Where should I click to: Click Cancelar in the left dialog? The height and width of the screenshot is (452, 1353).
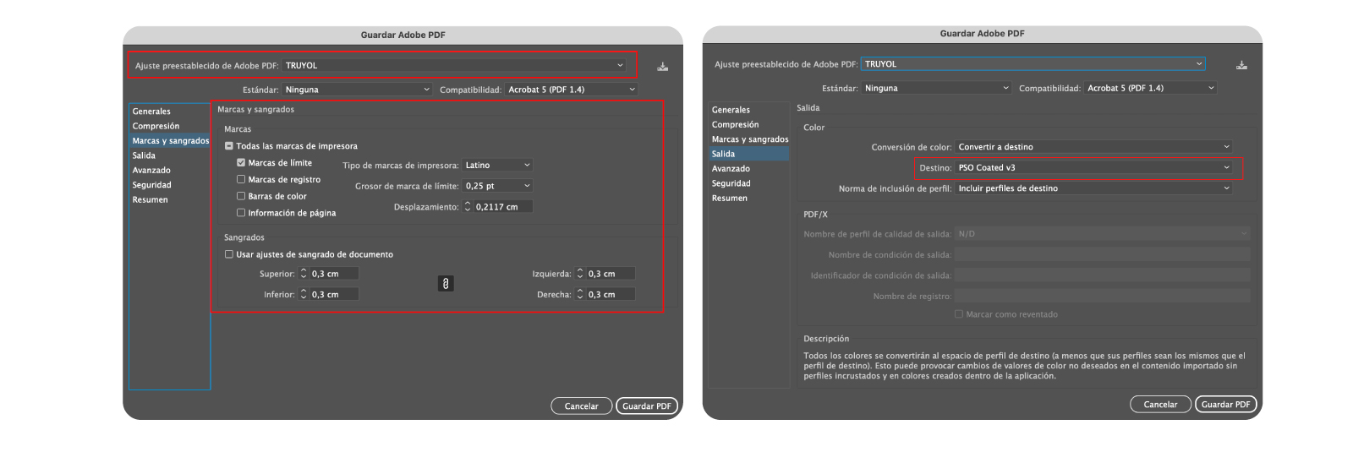581,406
